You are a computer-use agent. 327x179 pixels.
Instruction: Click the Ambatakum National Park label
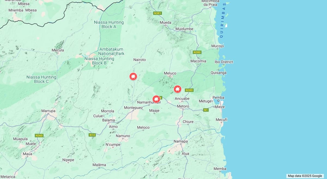(x=111, y=52)
